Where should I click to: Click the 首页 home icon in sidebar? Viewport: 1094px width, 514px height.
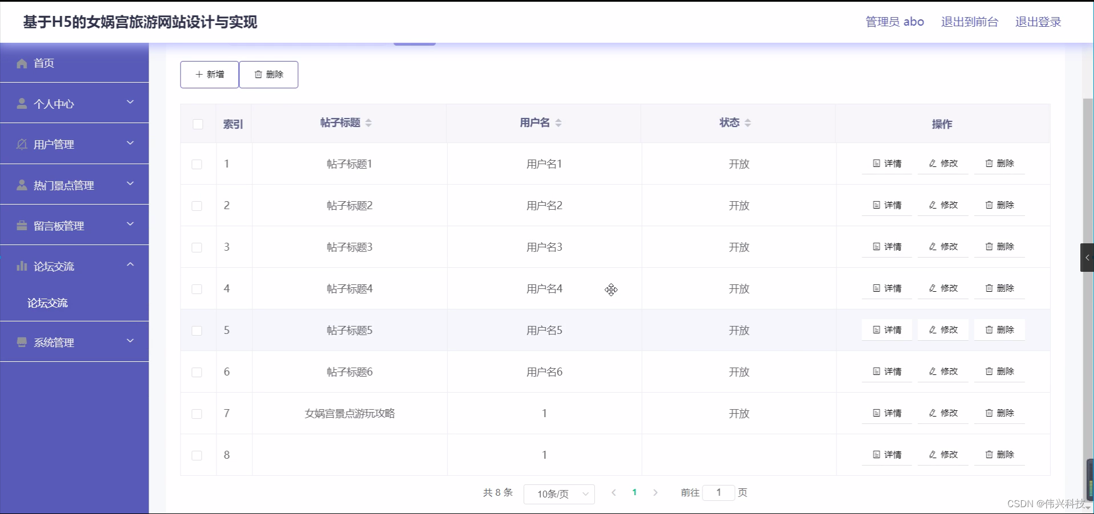tap(22, 63)
